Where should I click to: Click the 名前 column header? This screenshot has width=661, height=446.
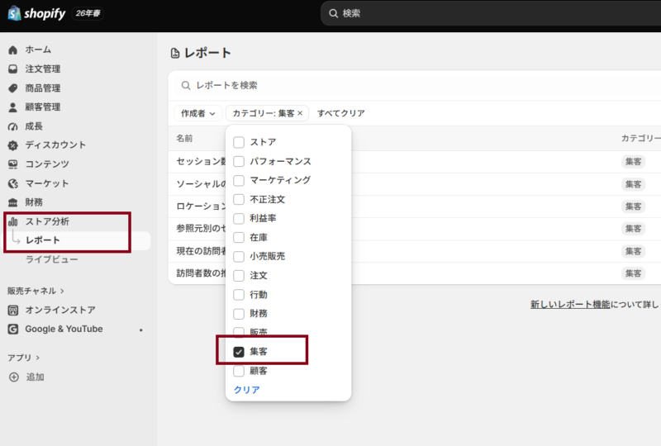click(x=184, y=138)
